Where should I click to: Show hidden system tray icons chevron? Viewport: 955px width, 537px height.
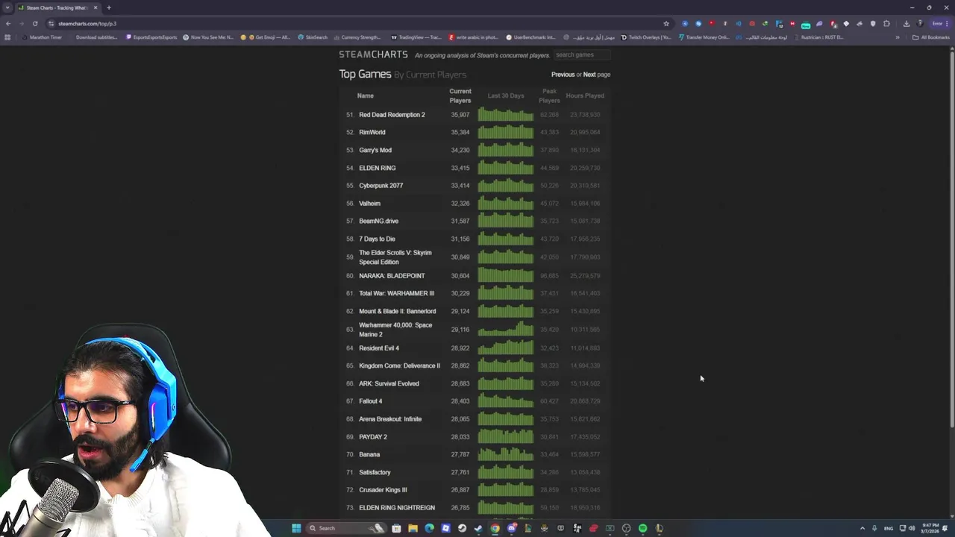[x=862, y=528]
